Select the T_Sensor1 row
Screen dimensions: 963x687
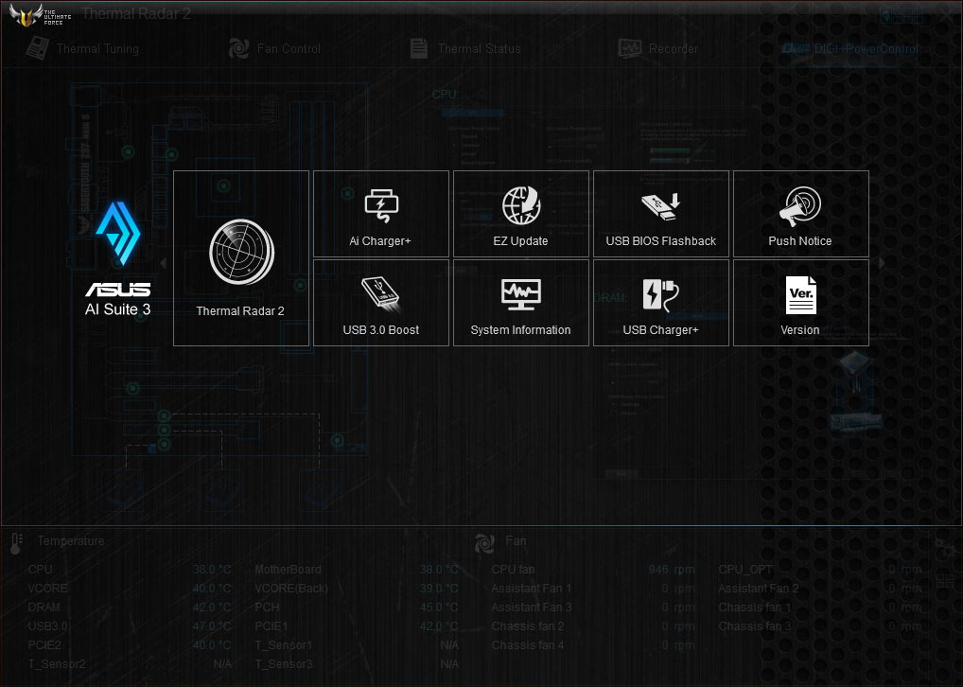357,645
